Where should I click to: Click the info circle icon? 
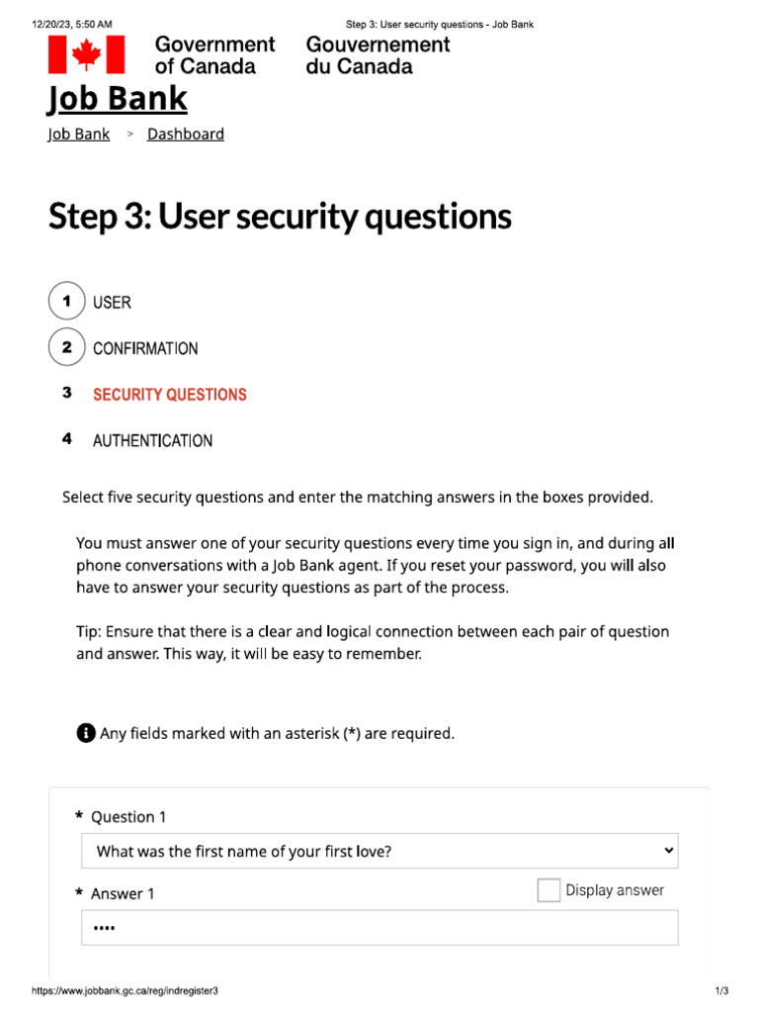pos(86,733)
